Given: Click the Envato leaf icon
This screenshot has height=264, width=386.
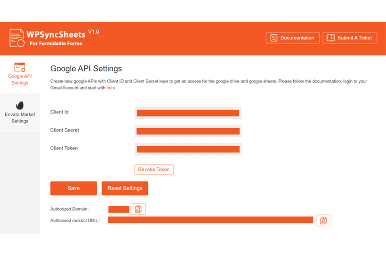Looking at the screenshot, I should pos(20,105).
